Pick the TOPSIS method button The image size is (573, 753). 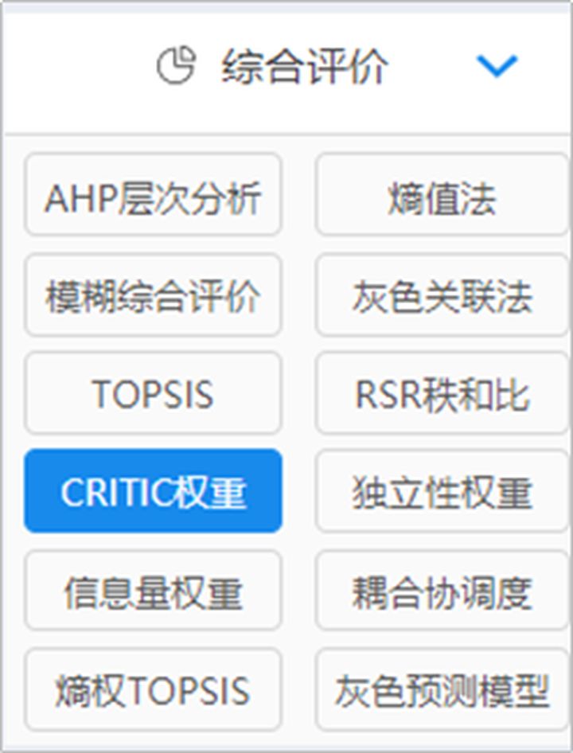[x=153, y=393]
